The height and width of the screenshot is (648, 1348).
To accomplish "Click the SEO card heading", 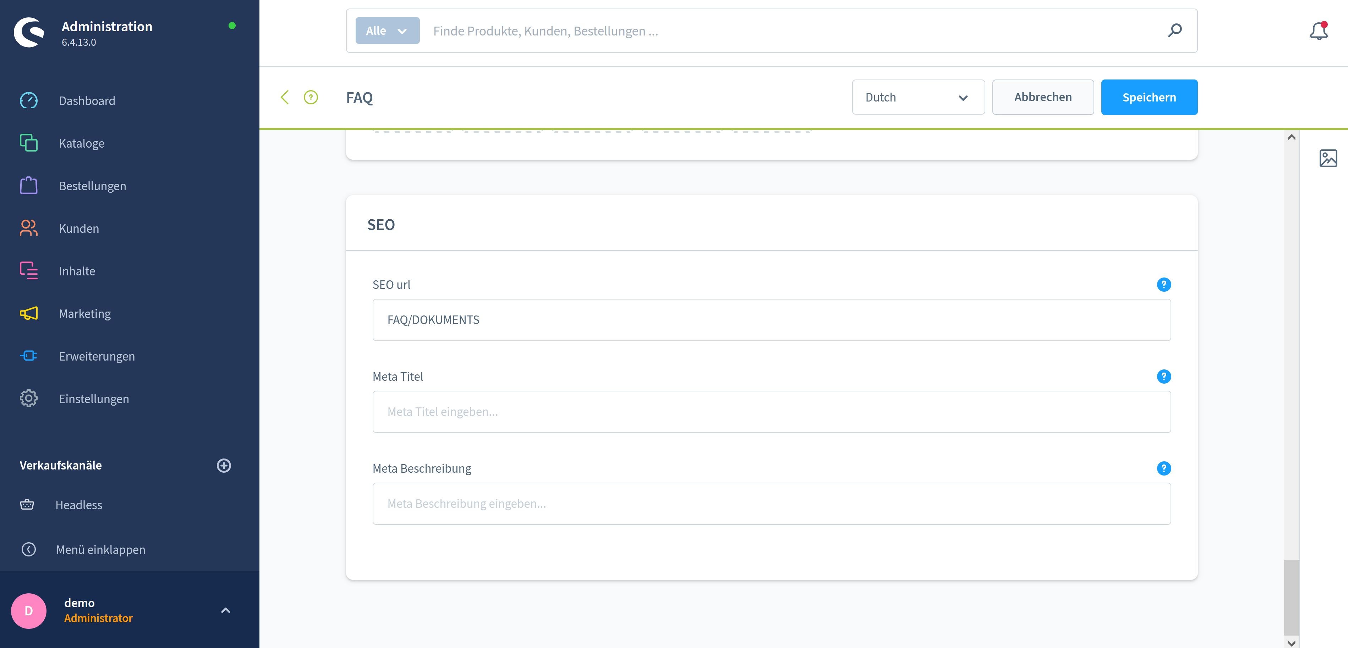I will pos(381,225).
